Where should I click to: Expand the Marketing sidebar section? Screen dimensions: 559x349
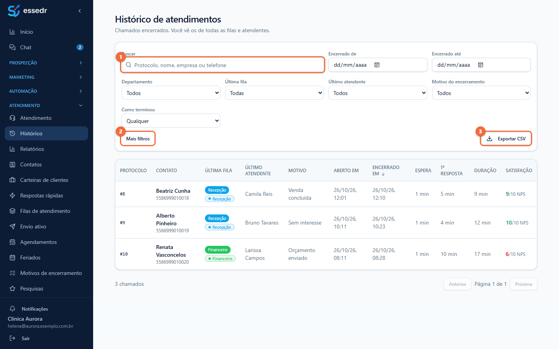pos(47,77)
